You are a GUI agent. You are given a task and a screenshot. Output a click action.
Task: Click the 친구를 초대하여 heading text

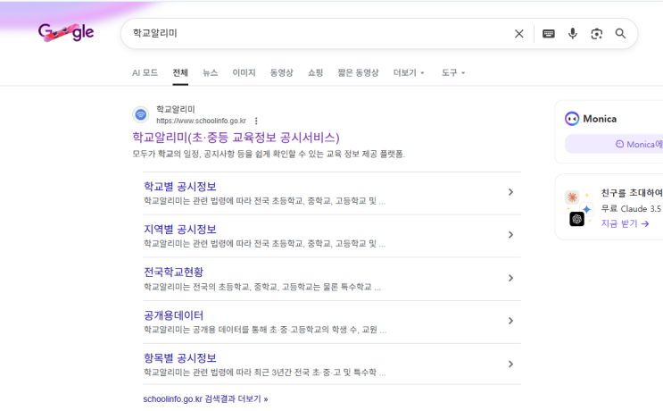point(632,193)
